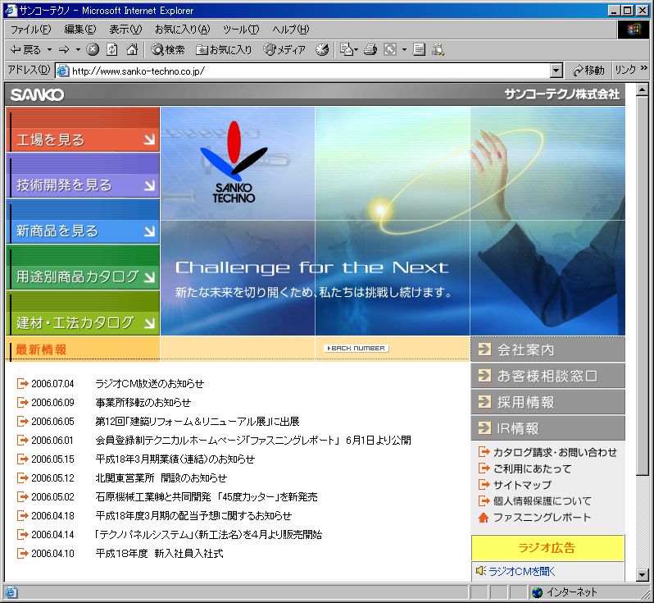Open news 北関東営業所 開設のお知らせ
Image resolution: width=654 pixels, height=603 pixels.
161,477
